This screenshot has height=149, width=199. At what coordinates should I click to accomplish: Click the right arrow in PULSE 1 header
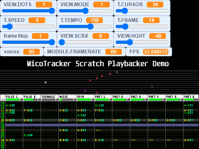tap(22, 99)
